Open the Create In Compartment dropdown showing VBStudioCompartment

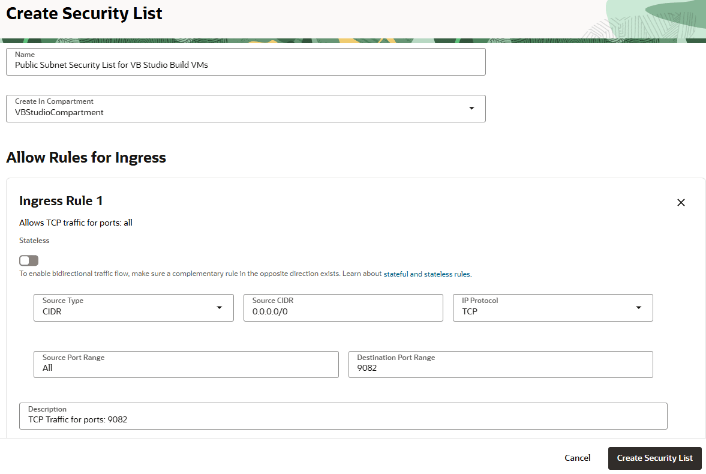click(240, 109)
